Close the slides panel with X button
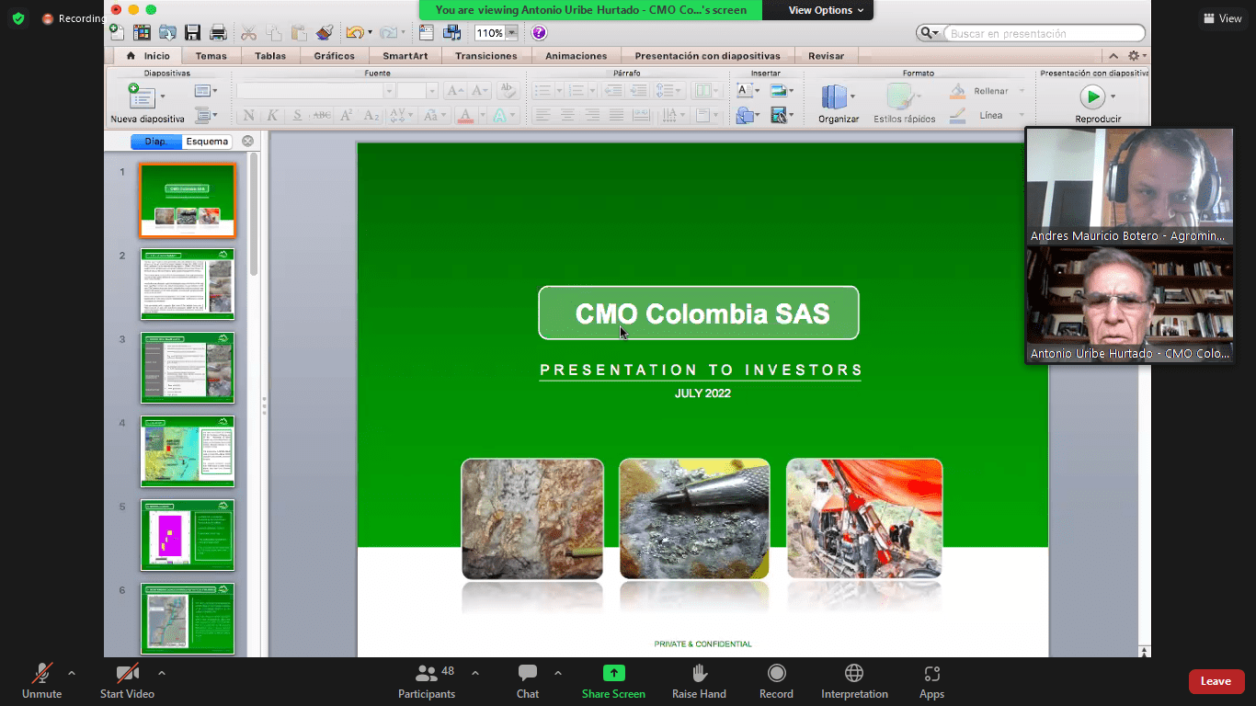This screenshot has width=1256, height=706. coord(247,142)
